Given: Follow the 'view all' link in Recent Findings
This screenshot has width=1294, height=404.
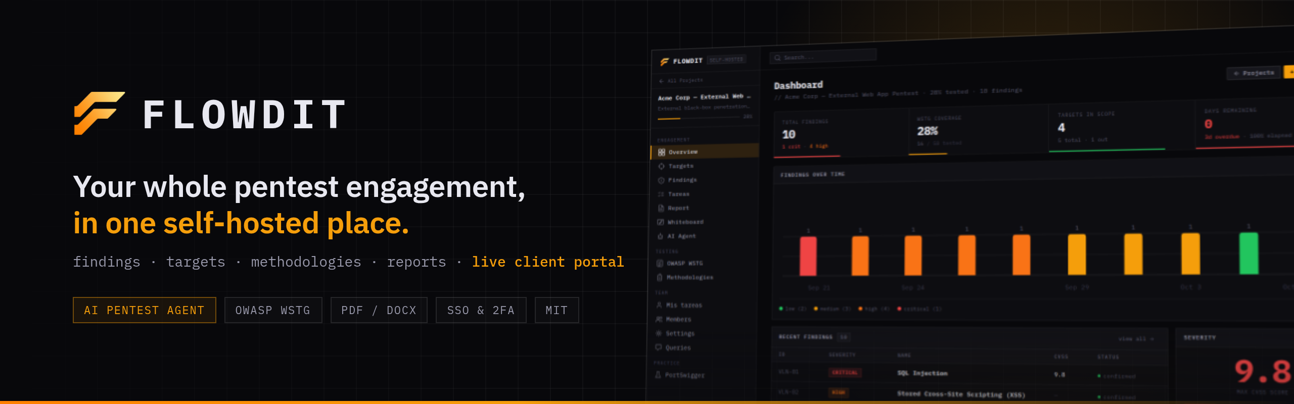Looking at the screenshot, I should tap(1136, 339).
